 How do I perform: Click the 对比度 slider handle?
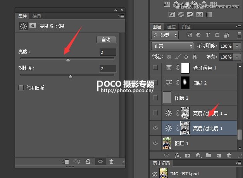tap(71, 76)
